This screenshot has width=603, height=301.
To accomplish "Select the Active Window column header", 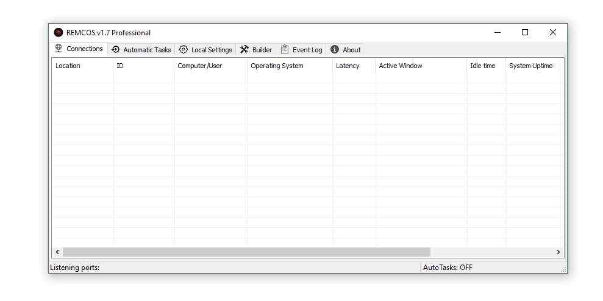I will pos(401,66).
